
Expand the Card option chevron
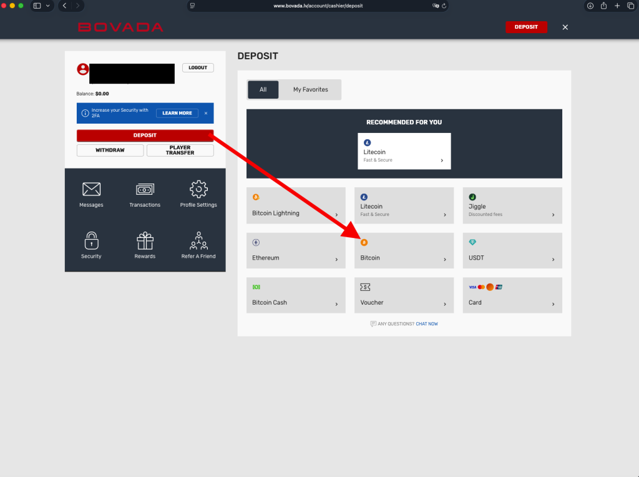(x=553, y=304)
